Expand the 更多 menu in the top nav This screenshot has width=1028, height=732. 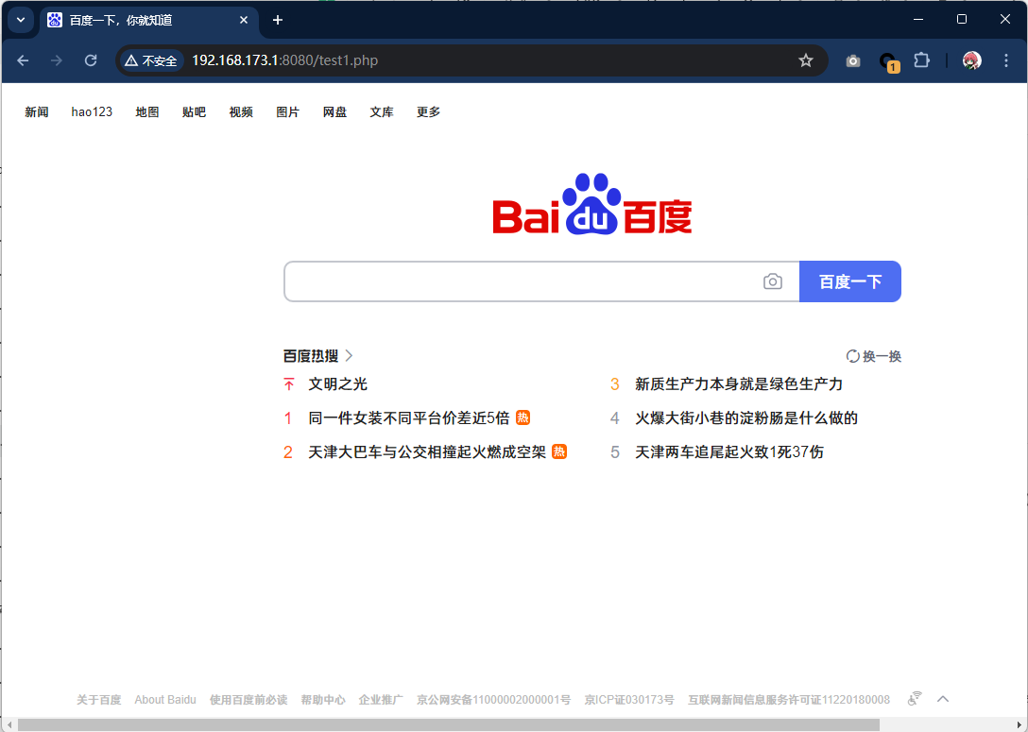click(428, 112)
